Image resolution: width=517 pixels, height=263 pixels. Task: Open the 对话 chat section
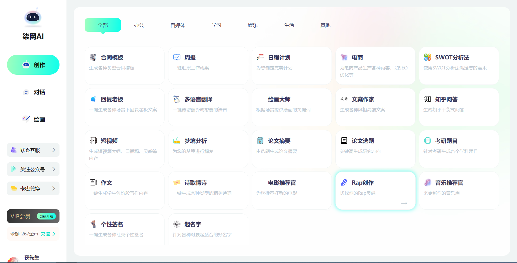33,92
